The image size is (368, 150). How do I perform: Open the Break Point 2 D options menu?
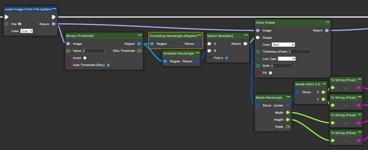point(324,84)
